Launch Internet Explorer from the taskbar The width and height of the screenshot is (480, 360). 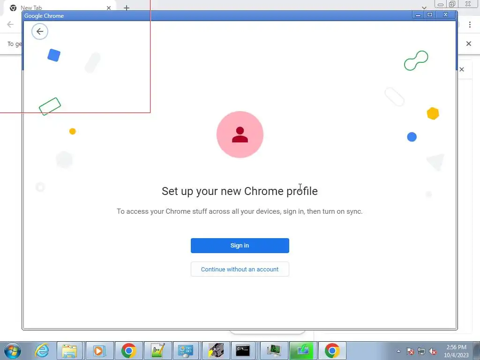pyautogui.click(x=42, y=351)
